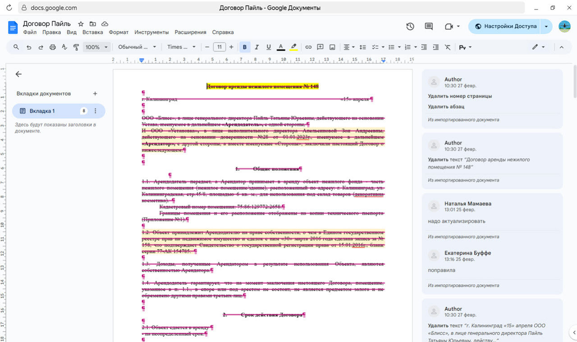Insert a link

point(308,47)
